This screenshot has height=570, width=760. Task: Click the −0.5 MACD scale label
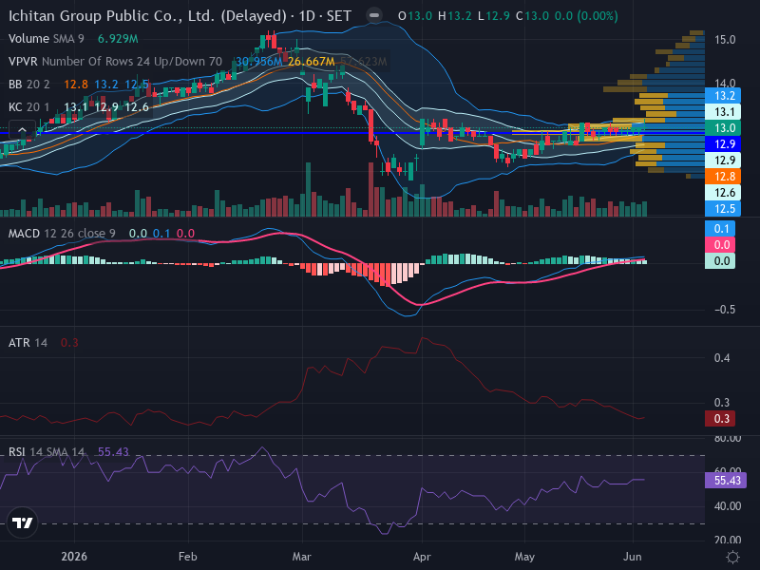(x=725, y=310)
